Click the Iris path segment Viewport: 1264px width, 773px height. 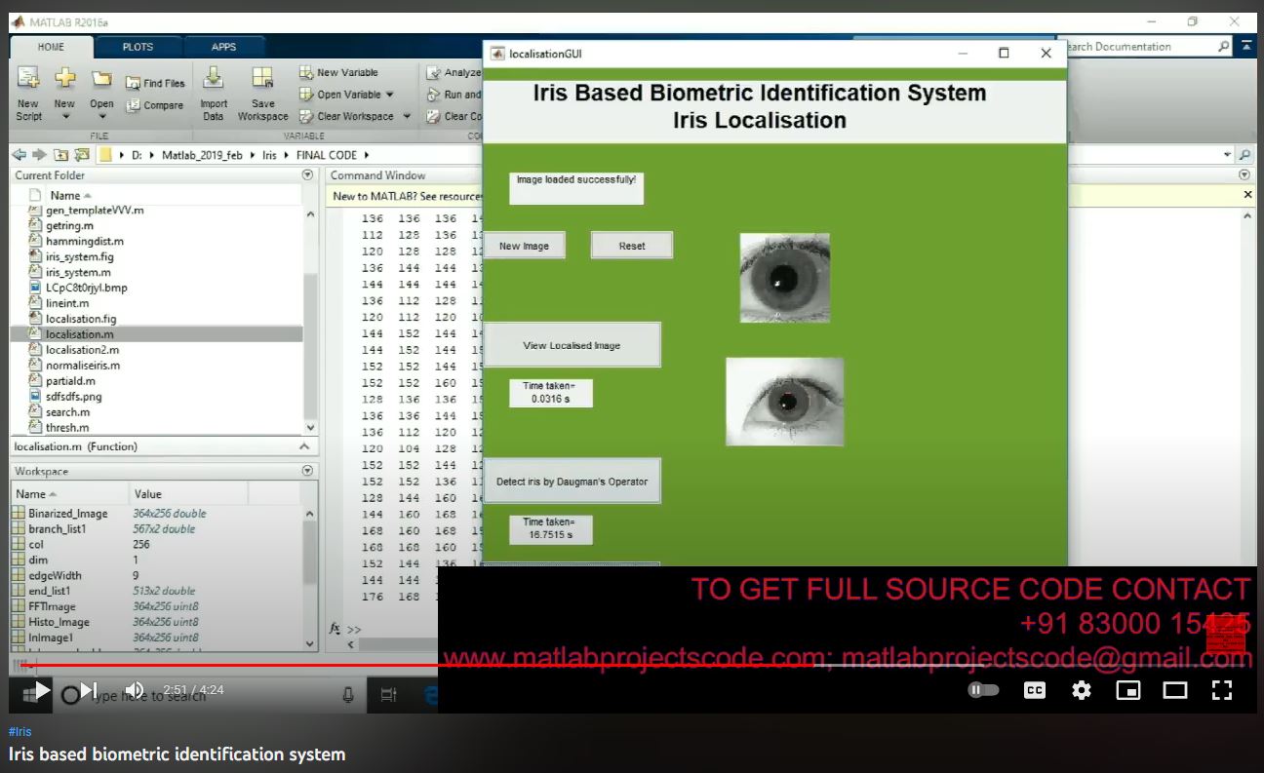pyautogui.click(x=269, y=155)
